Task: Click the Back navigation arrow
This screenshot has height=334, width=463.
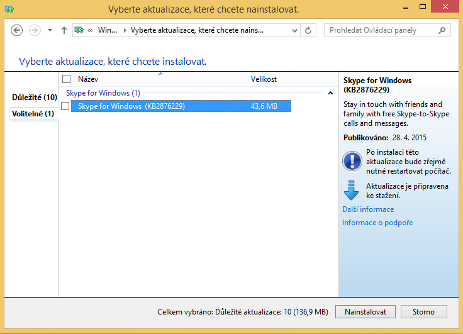Action: point(17,30)
